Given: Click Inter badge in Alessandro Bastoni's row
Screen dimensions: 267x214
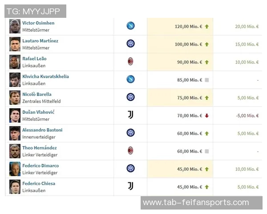Looking at the screenshot, I should (130, 133).
